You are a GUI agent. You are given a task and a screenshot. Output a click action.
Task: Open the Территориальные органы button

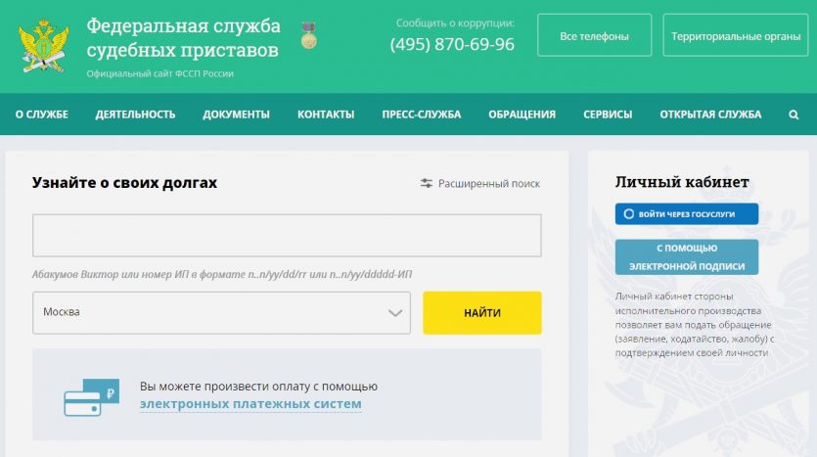tap(736, 35)
